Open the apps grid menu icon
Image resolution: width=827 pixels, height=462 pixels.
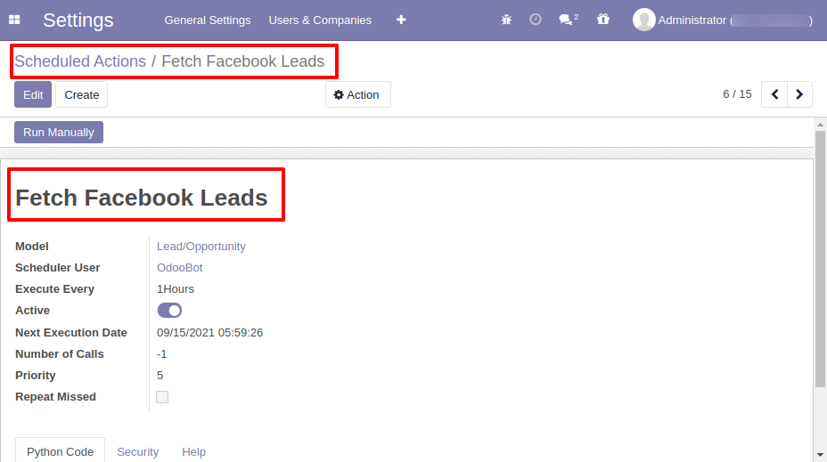pyautogui.click(x=14, y=20)
